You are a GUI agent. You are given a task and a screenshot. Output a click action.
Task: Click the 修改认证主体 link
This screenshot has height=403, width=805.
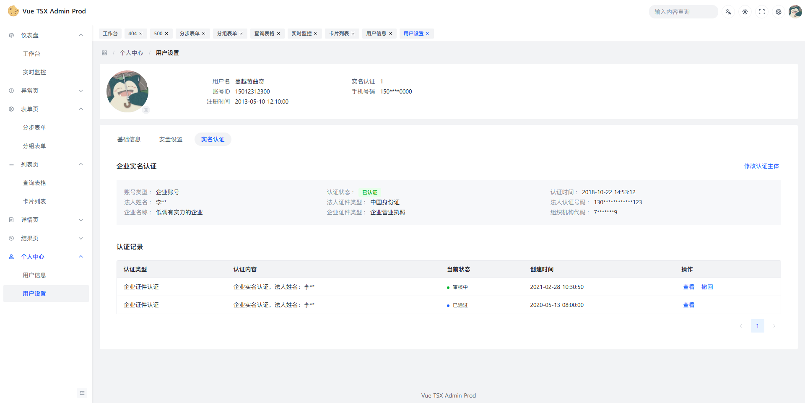tap(761, 166)
